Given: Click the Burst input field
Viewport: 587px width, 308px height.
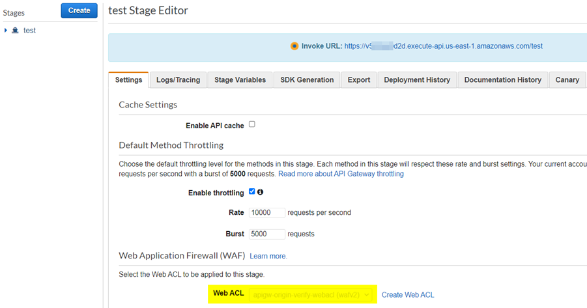Looking at the screenshot, I should point(267,234).
